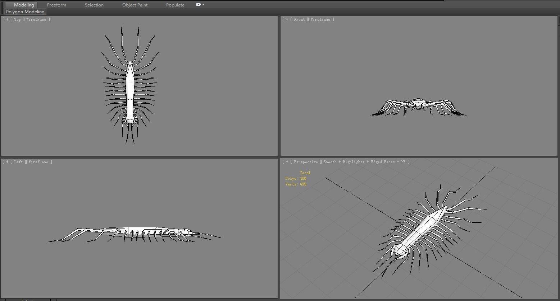Open the Front view name menu
The width and height of the screenshot is (560, 301).
pos(299,19)
